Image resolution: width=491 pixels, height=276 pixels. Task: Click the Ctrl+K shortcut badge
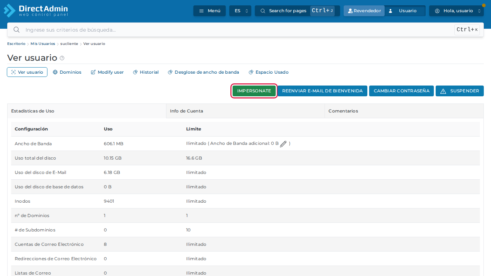(x=467, y=30)
